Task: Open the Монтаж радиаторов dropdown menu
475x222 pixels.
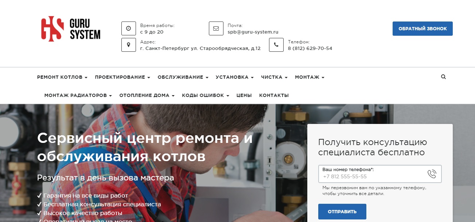Action: 78,96
